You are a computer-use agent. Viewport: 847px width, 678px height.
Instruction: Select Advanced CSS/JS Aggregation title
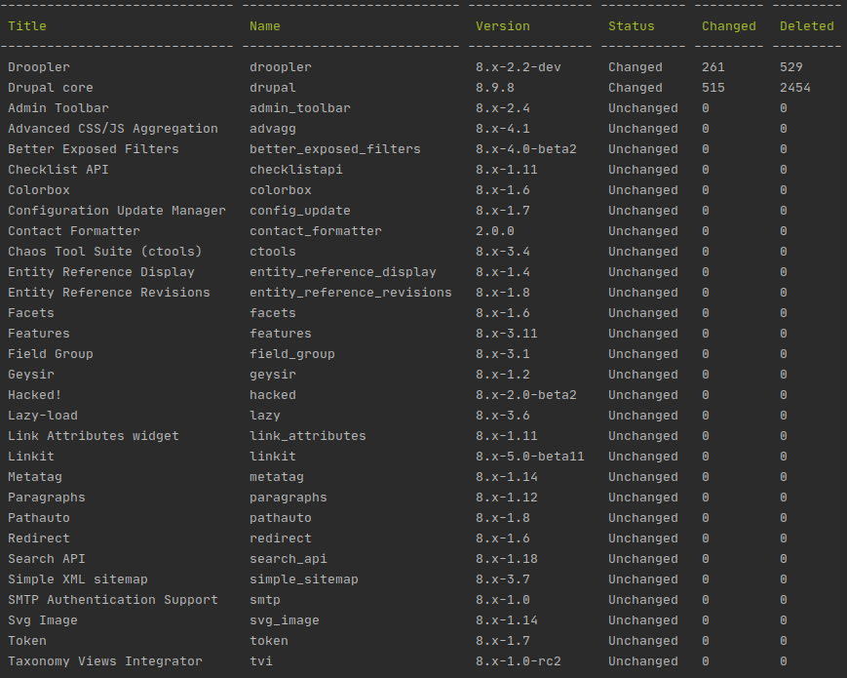(x=113, y=129)
